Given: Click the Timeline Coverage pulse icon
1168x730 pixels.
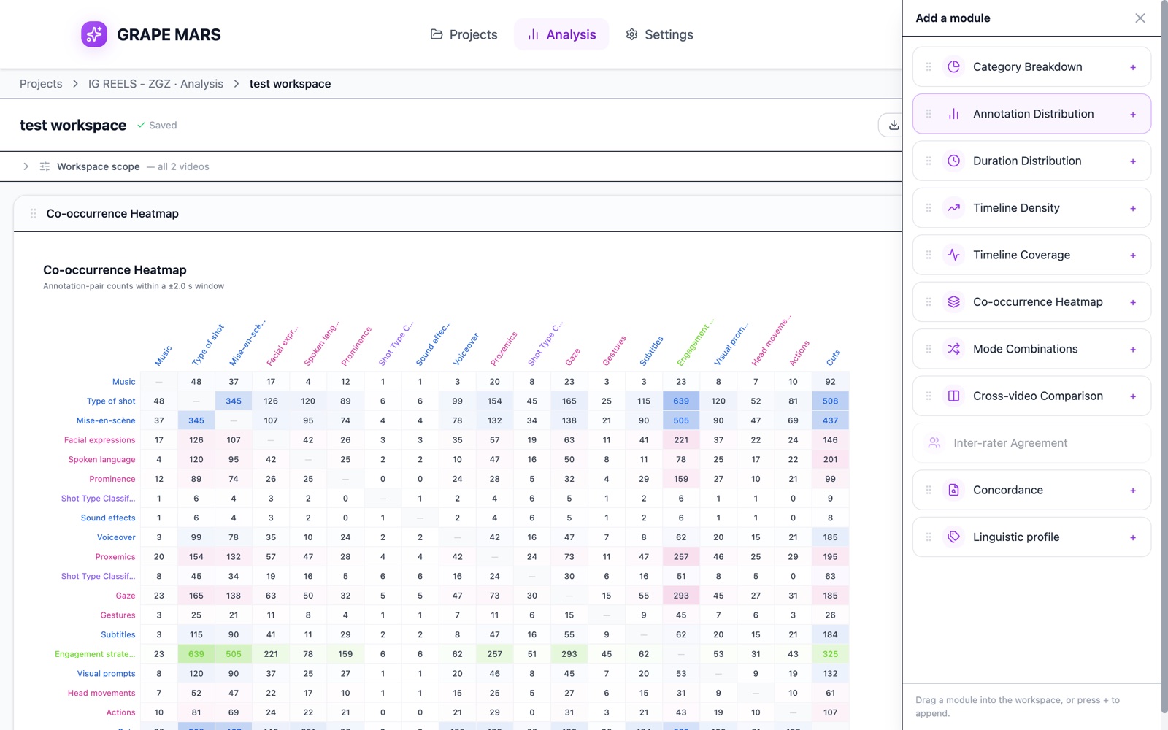Looking at the screenshot, I should (953, 255).
